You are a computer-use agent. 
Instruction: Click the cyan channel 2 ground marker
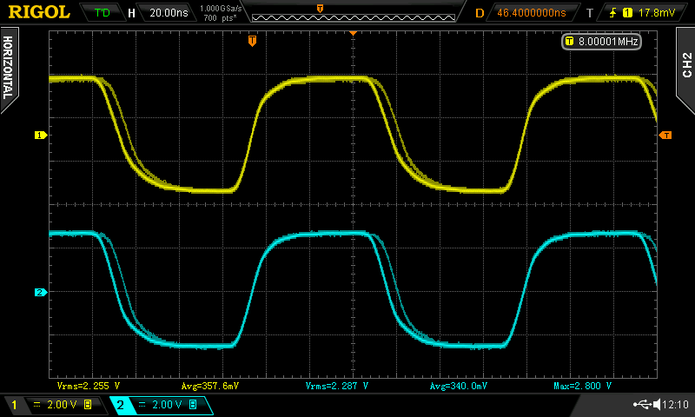41,292
